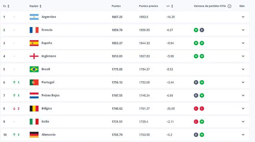Expand the Alemania row details

243,135
